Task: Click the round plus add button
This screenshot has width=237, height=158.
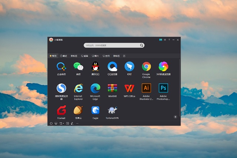Action: tap(175, 116)
